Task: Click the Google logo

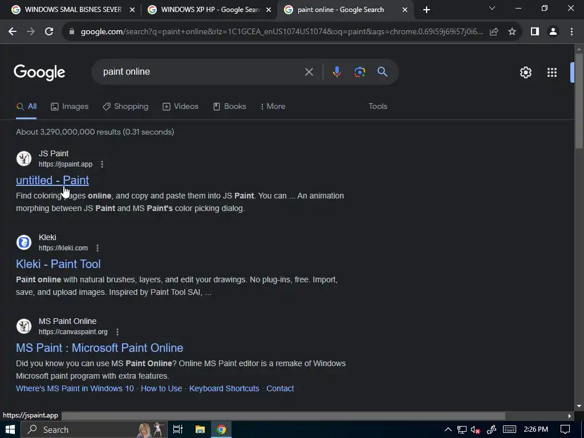Action: [39, 72]
